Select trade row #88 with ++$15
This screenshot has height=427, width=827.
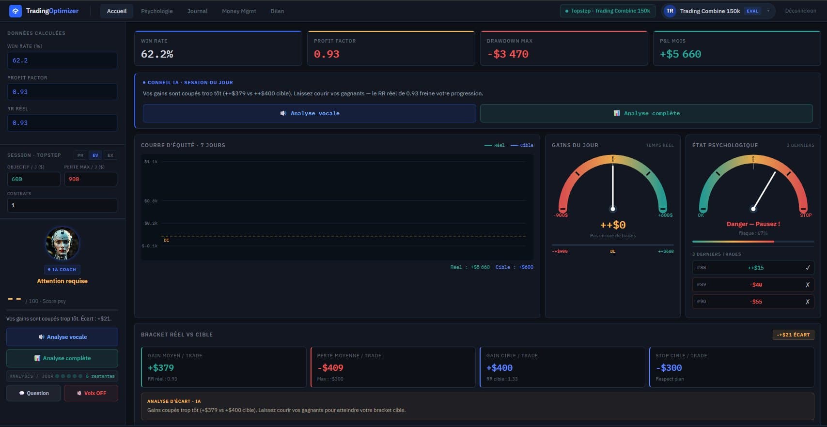753,268
